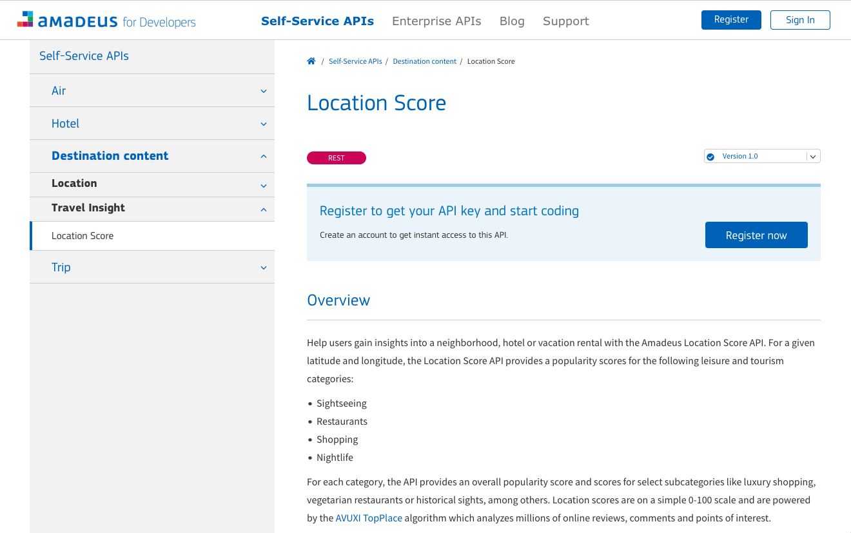Viewport: 851px width, 533px height.
Task: Click the Sign In button
Action: (x=800, y=20)
